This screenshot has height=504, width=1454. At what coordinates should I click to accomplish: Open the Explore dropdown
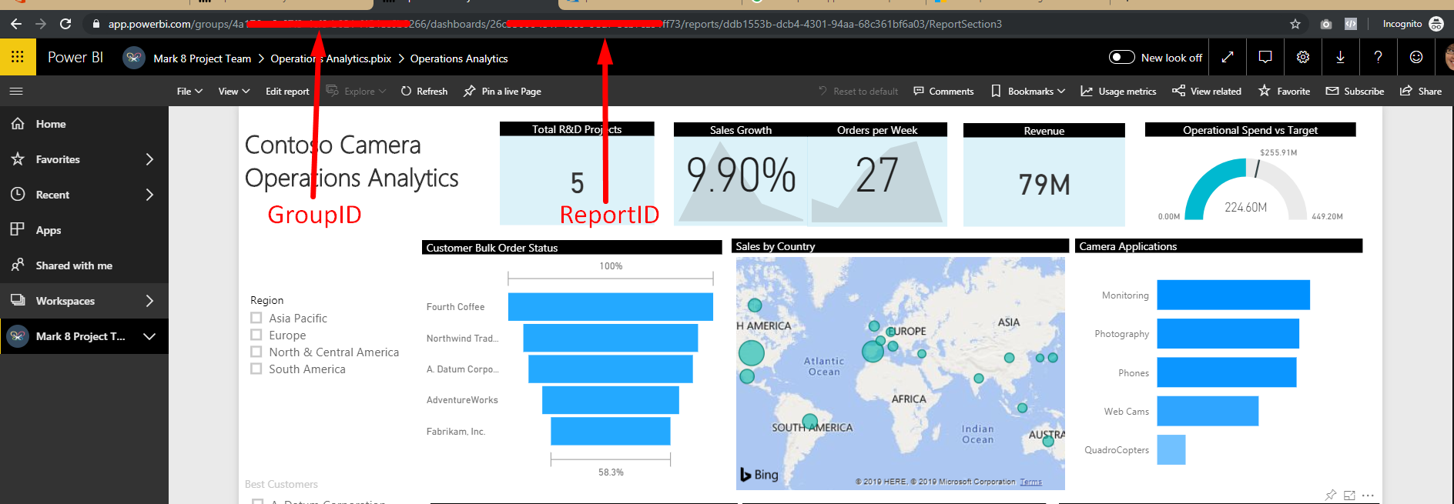pyautogui.click(x=356, y=91)
